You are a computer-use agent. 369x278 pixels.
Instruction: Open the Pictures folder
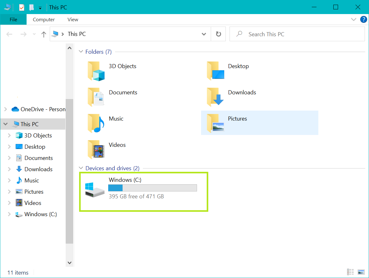(x=237, y=119)
